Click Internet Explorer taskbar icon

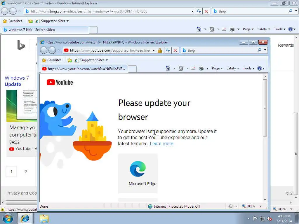[25, 218]
